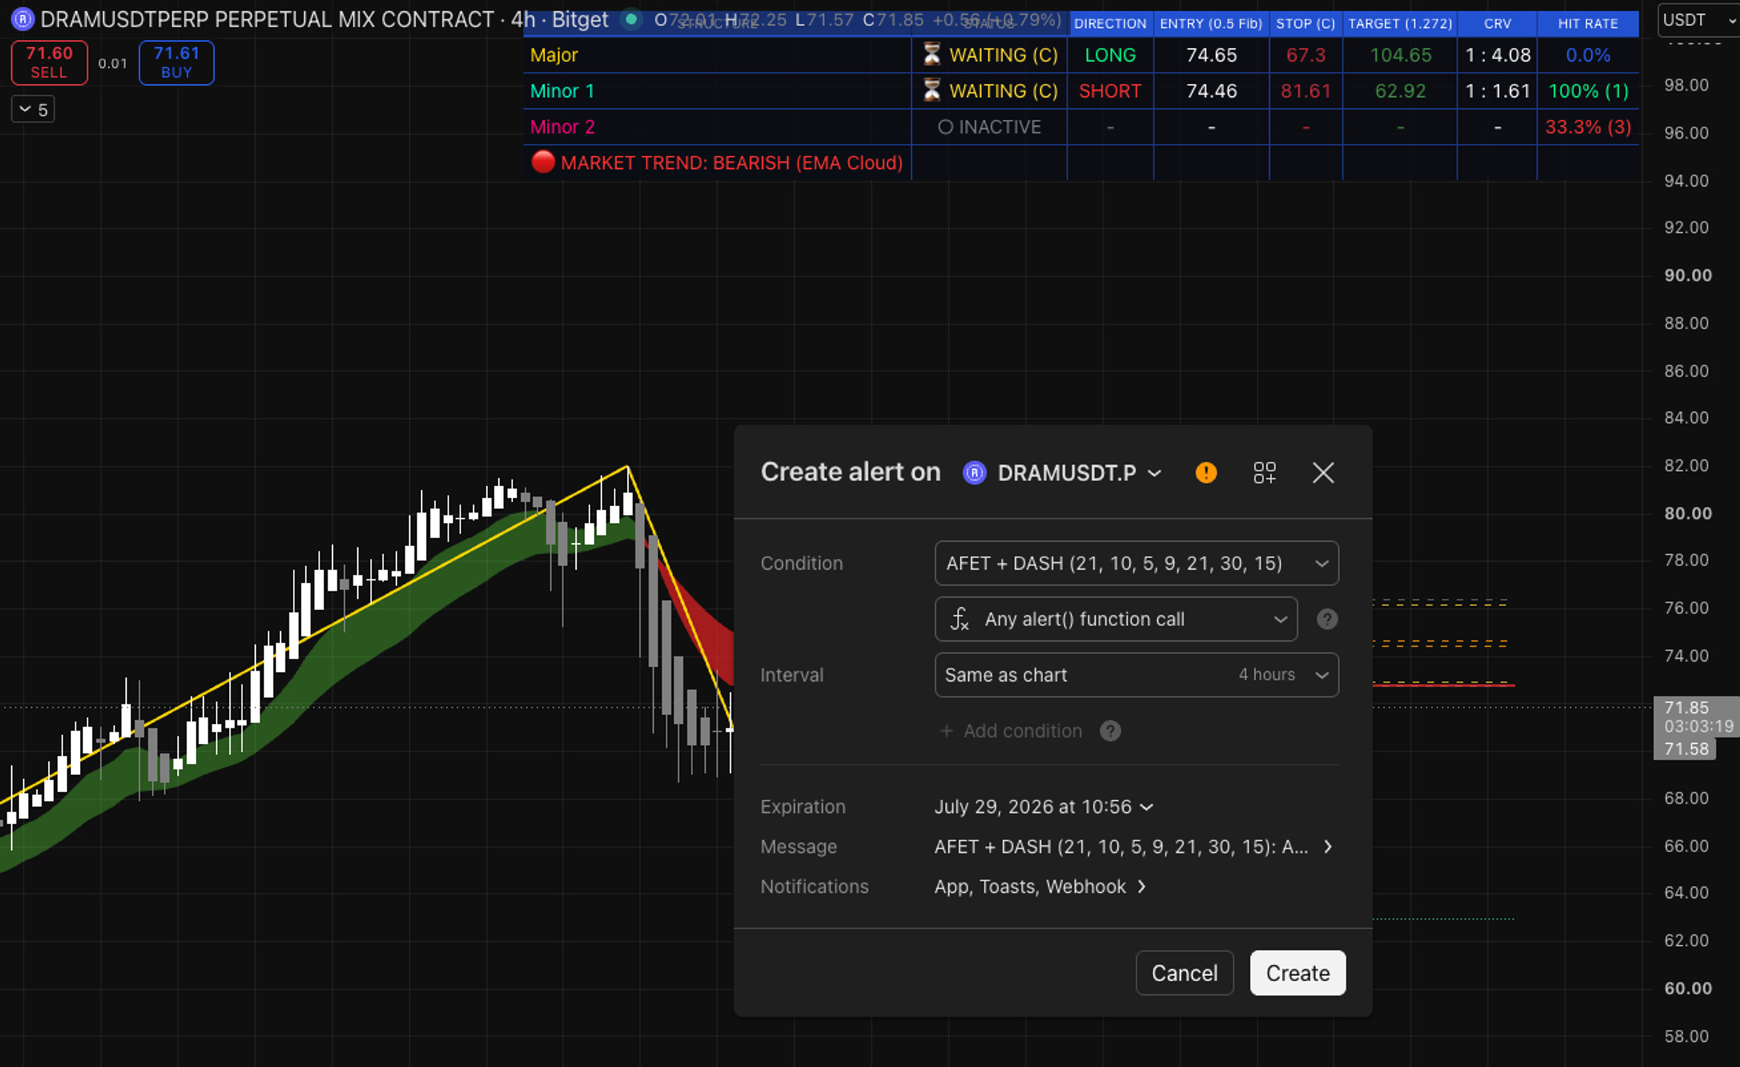Click the help icon next to Add condition
1740x1067 pixels.
click(x=1110, y=731)
